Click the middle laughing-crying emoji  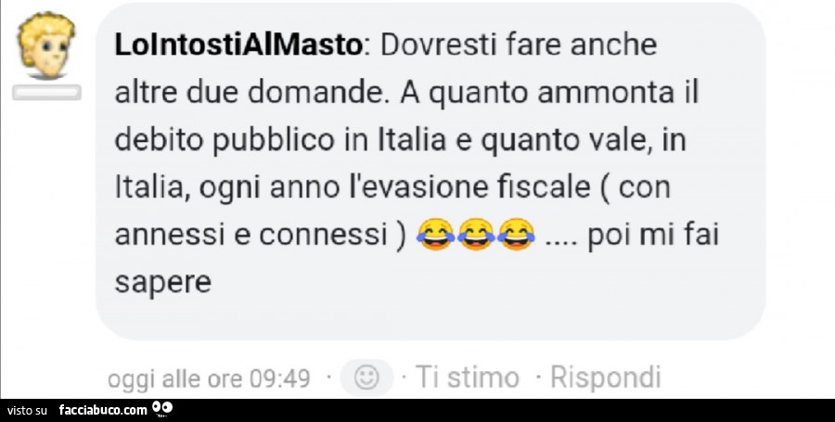click(476, 234)
